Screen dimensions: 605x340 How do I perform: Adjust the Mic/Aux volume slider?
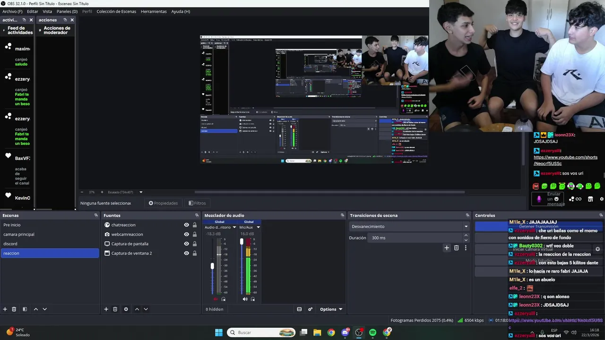click(242, 242)
